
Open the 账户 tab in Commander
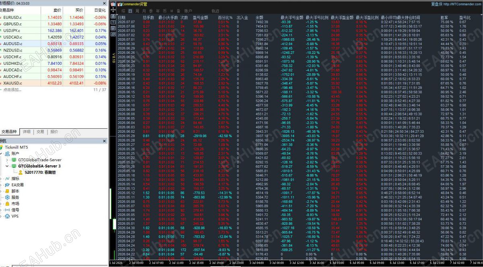pyautogui.click(x=188, y=11)
